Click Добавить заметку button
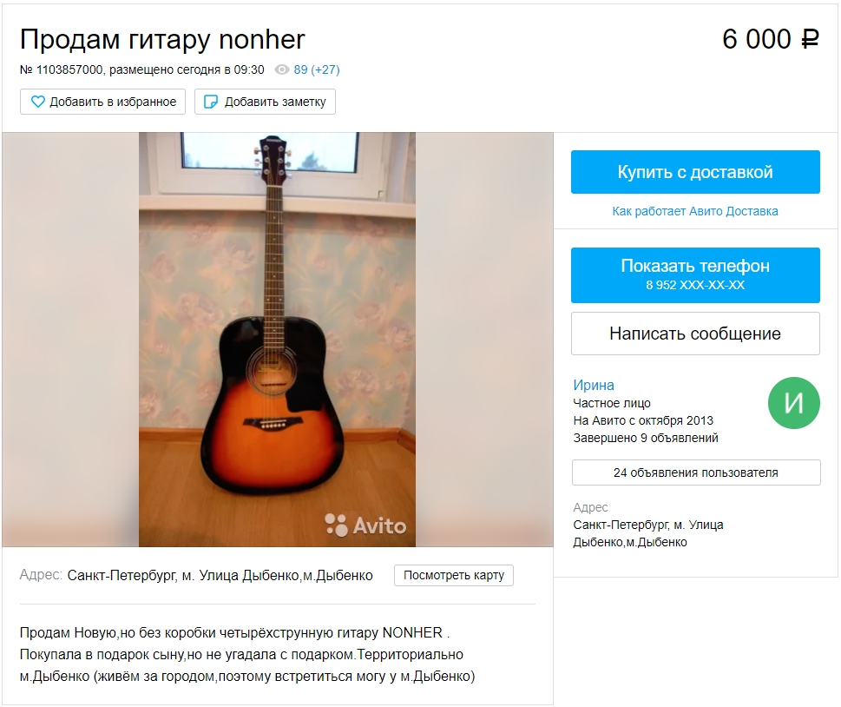The height and width of the screenshot is (707, 841). pos(265,102)
